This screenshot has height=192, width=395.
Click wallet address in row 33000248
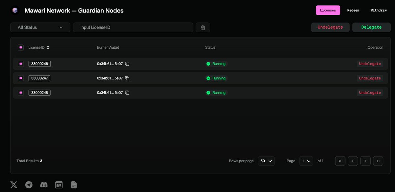coord(110,93)
